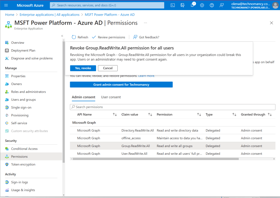Open portal settings gear icon
Viewport: 280px width, 198px height.
202,5
